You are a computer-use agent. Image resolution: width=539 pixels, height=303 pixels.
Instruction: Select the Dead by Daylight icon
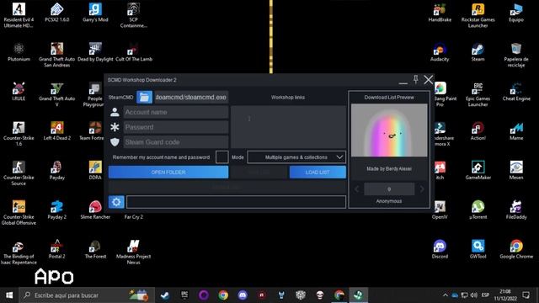(95, 52)
